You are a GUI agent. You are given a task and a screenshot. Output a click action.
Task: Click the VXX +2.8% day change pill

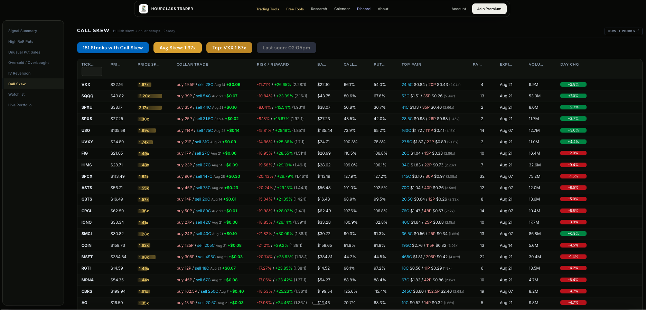point(573,84)
